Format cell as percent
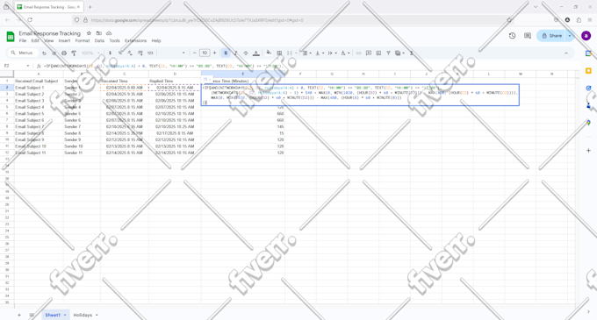Viewport: 597px width, 320px height. 120,53
